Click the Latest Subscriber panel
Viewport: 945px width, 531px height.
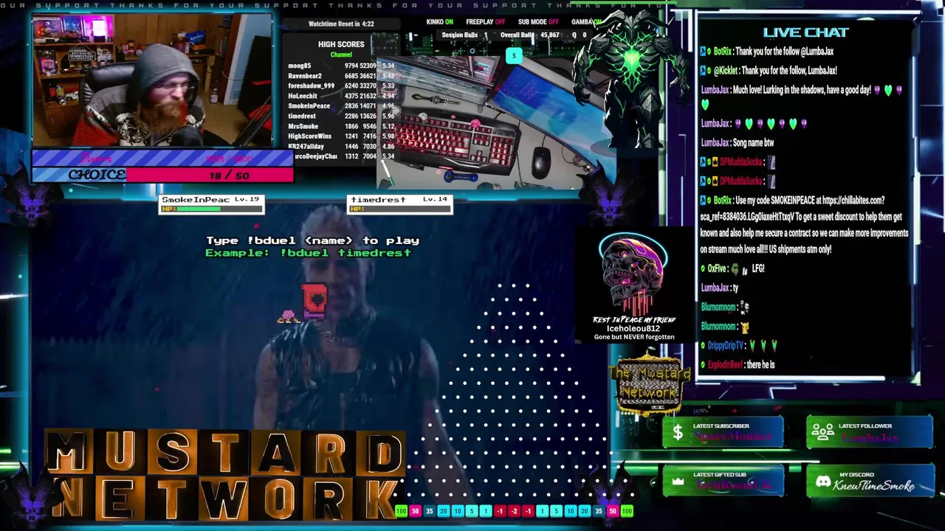tap(723, 433)
